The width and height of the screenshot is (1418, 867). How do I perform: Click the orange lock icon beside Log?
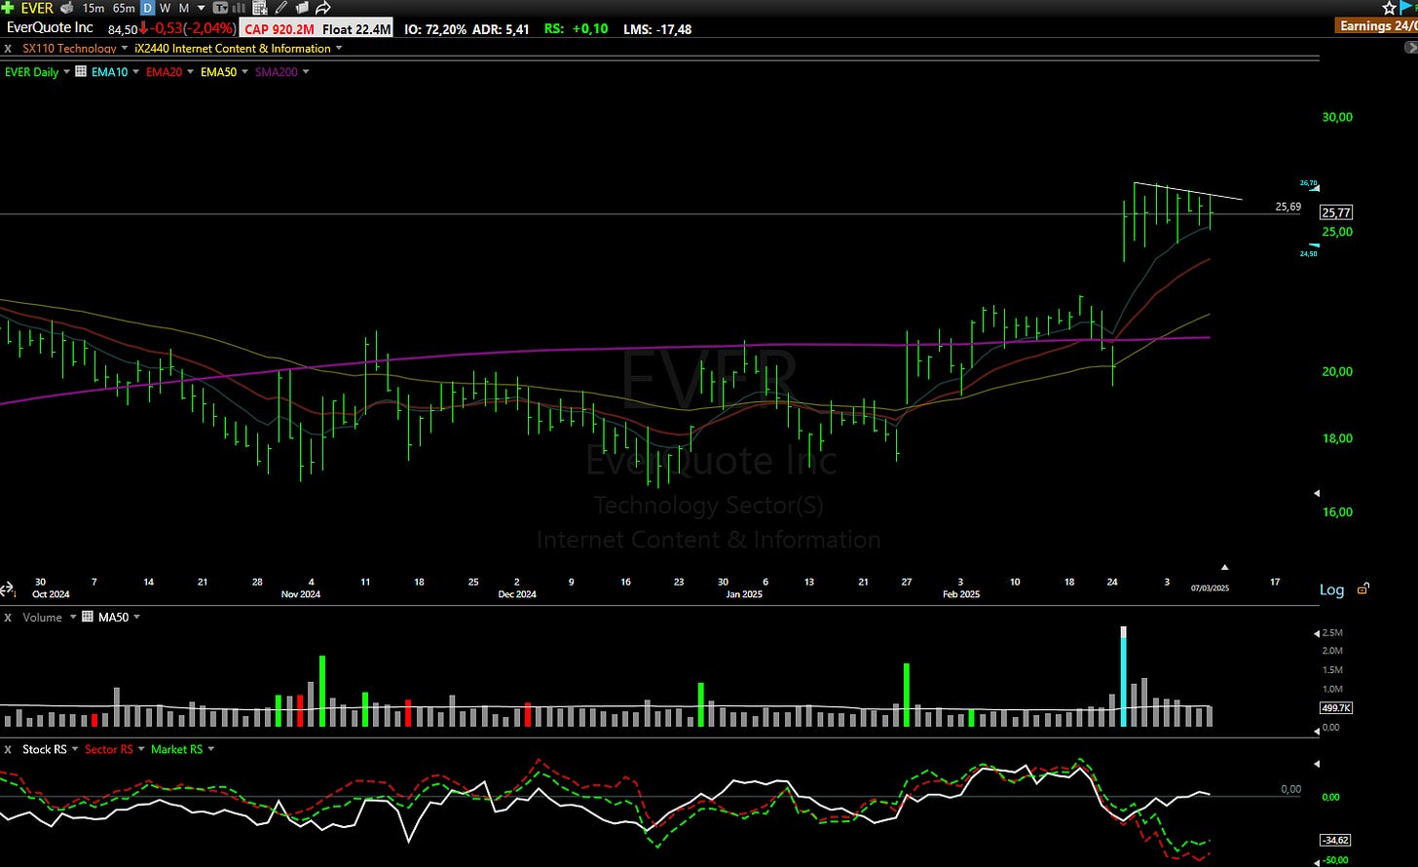tap(1364, 588)
